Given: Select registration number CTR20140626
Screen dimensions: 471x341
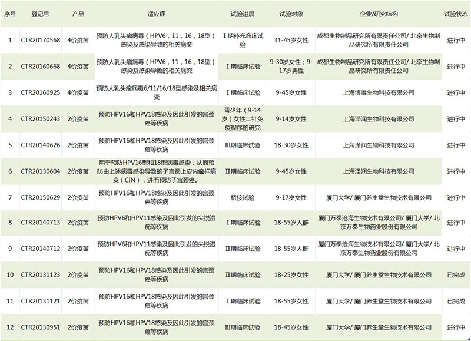Looking at the screenshot, I should click(41, 145).
